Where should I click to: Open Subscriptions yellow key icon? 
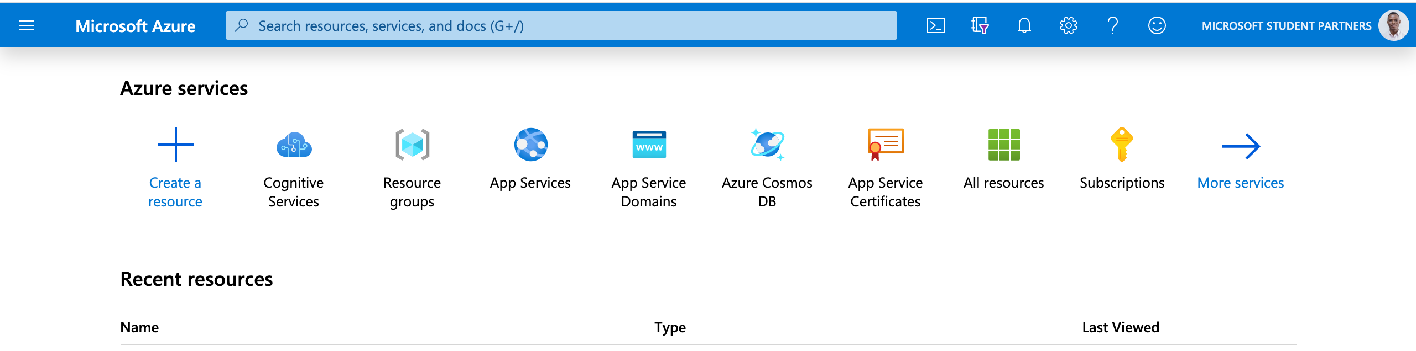coord(1122,145)
